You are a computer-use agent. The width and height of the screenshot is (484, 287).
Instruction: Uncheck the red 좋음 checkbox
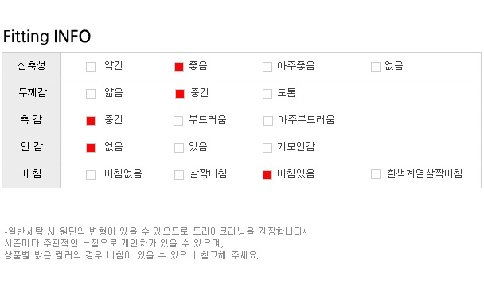click(x=179, y=67)
